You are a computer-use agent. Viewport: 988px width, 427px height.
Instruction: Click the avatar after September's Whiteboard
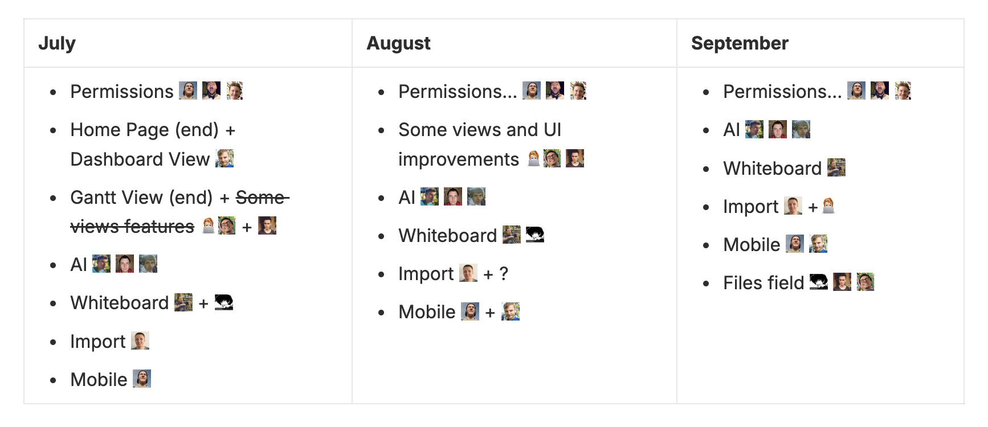(836, 167)
